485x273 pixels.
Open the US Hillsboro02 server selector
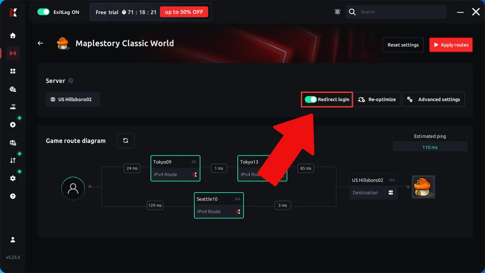click(73, 99)
